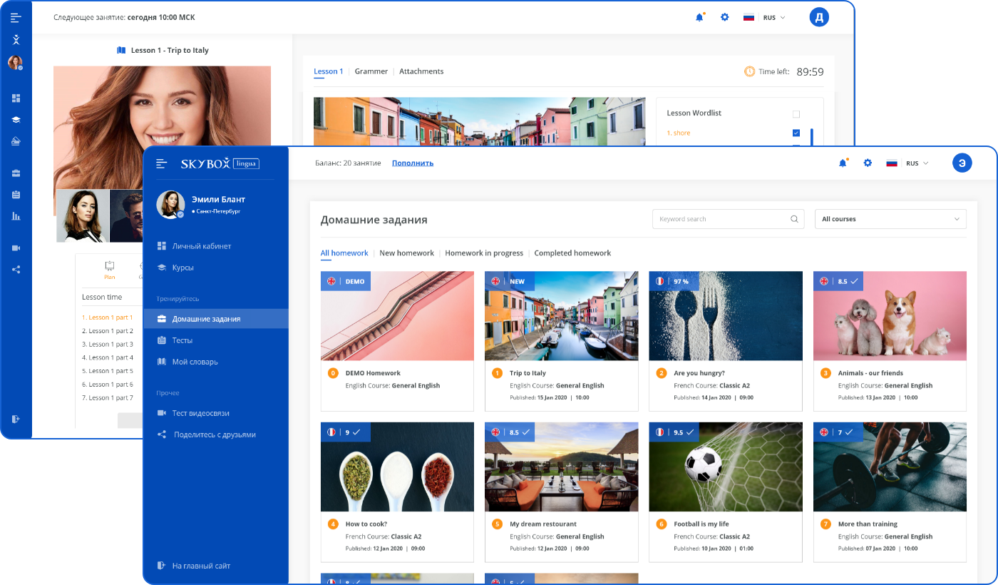Open DEMO Homework card image
Image resolution: width=998 pixels, height=585 pixels.
click(x=397, y=316)
